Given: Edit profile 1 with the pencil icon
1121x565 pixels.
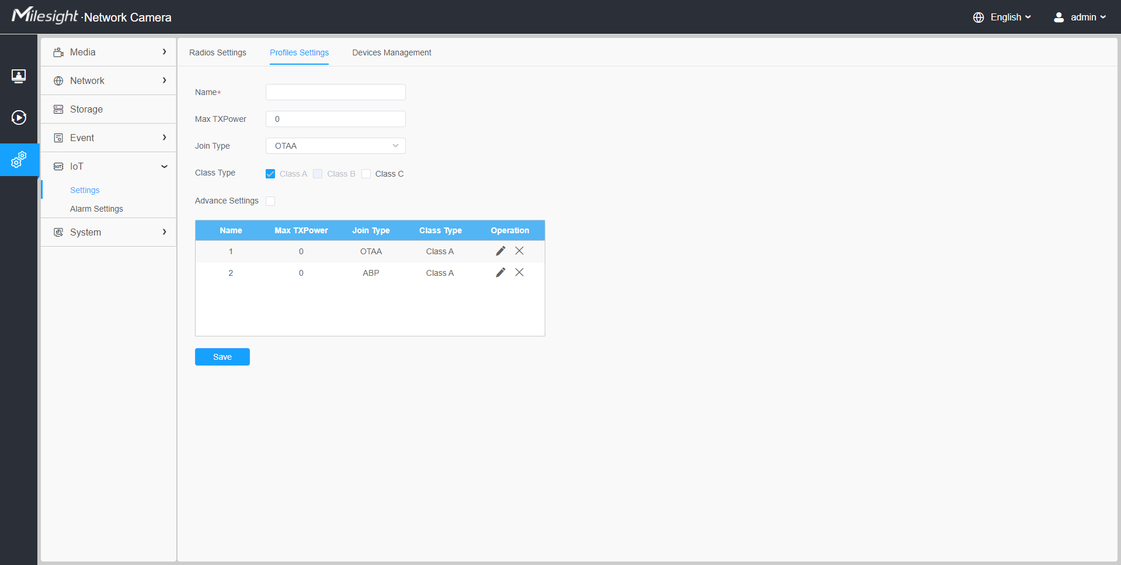Looking at the screenshot, I should (500, 251).
